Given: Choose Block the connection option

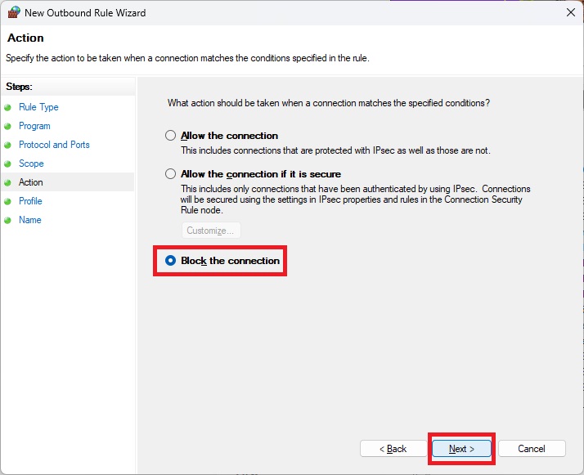Looking at the screenshot, I should coord(171,261).
